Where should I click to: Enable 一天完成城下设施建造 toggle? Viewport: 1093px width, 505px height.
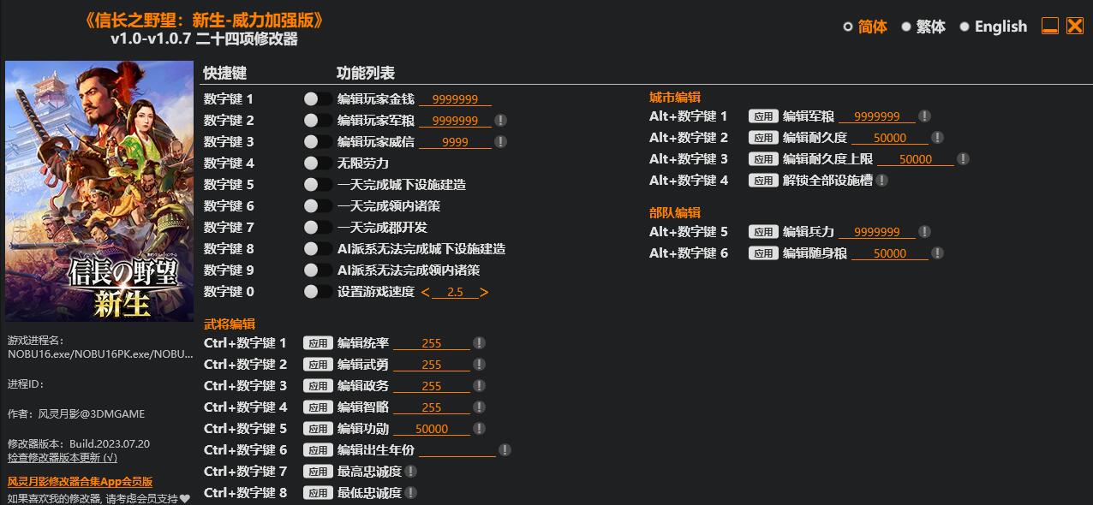click(x=317, y=185)
